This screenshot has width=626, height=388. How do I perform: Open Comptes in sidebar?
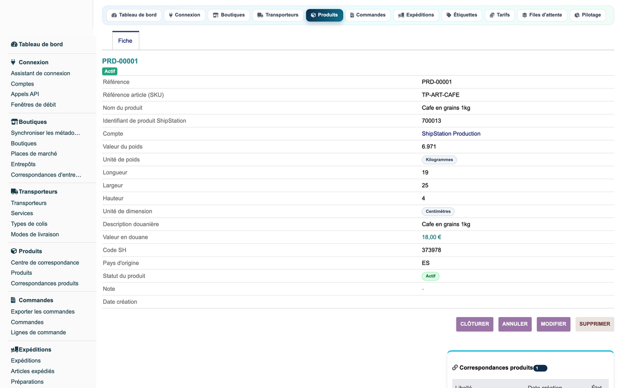pyautogui.click(x=22, y=84)
